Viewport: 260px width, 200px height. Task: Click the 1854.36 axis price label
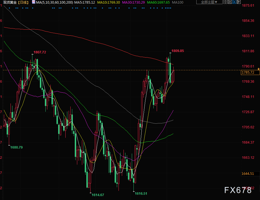coord(248,21)
